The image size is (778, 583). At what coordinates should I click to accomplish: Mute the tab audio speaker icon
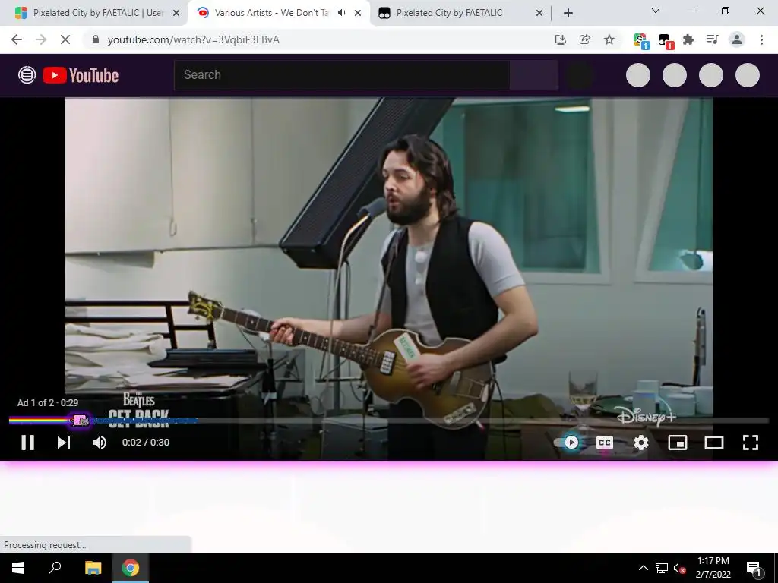pyautogui.click(x=341, y=13)
